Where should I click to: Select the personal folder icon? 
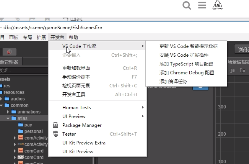21,131
